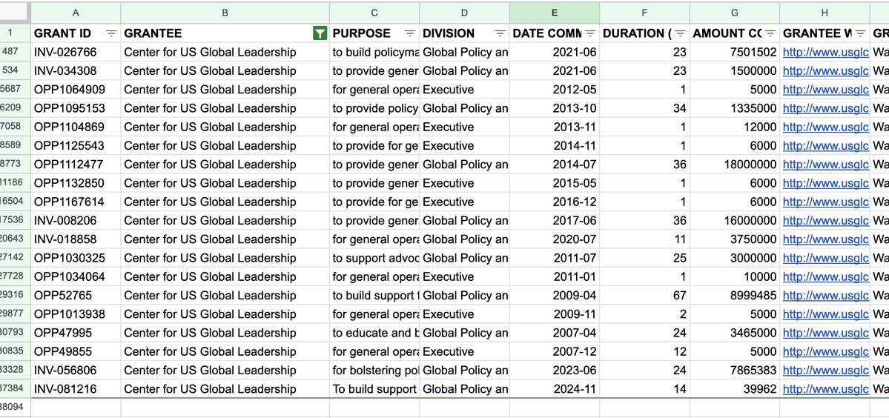889x418 pixels.
Task: Open the GRANTEE WEBSITE filter icon
Action: pos(860,33)
